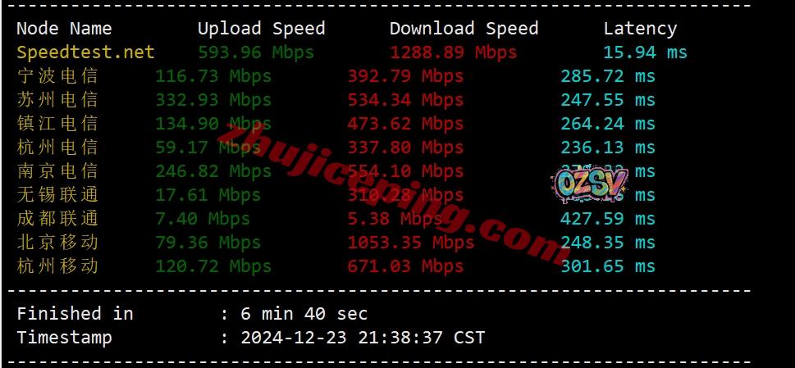
Task: Click the Node Name column header
Action: [64, 29]
